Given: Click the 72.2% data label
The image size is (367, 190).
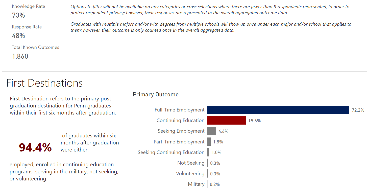Looking at the screenshot, I should pyautogui.click(x=358, y=110).
